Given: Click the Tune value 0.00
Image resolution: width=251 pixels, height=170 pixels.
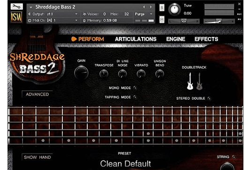Looking at the screenshot, I should (x=188, y=13).
